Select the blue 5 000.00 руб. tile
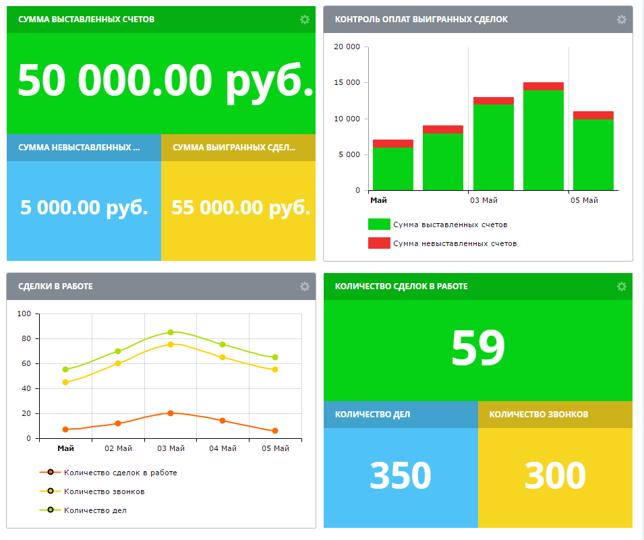Image resolution: width=644 pixels, height=540 pixels. coord(84,208)
